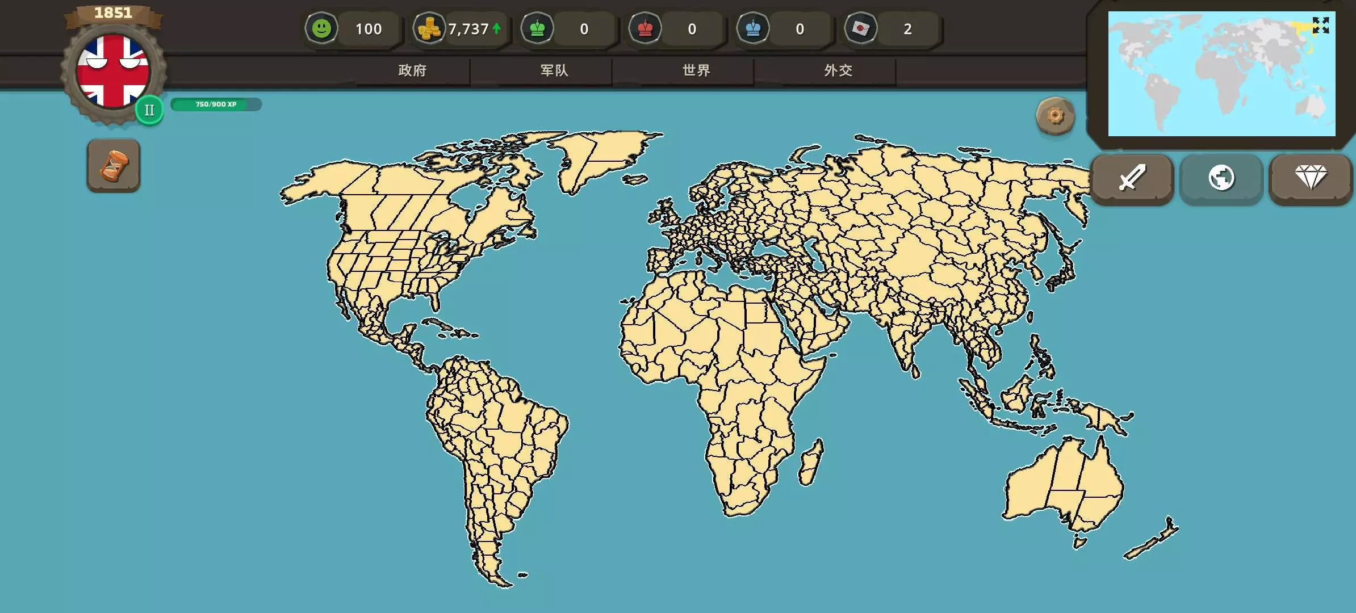Open the 政府 government tab
The height and width of the screenshot is (613, 1356).
pyautogui.click(x=412, y=70)
